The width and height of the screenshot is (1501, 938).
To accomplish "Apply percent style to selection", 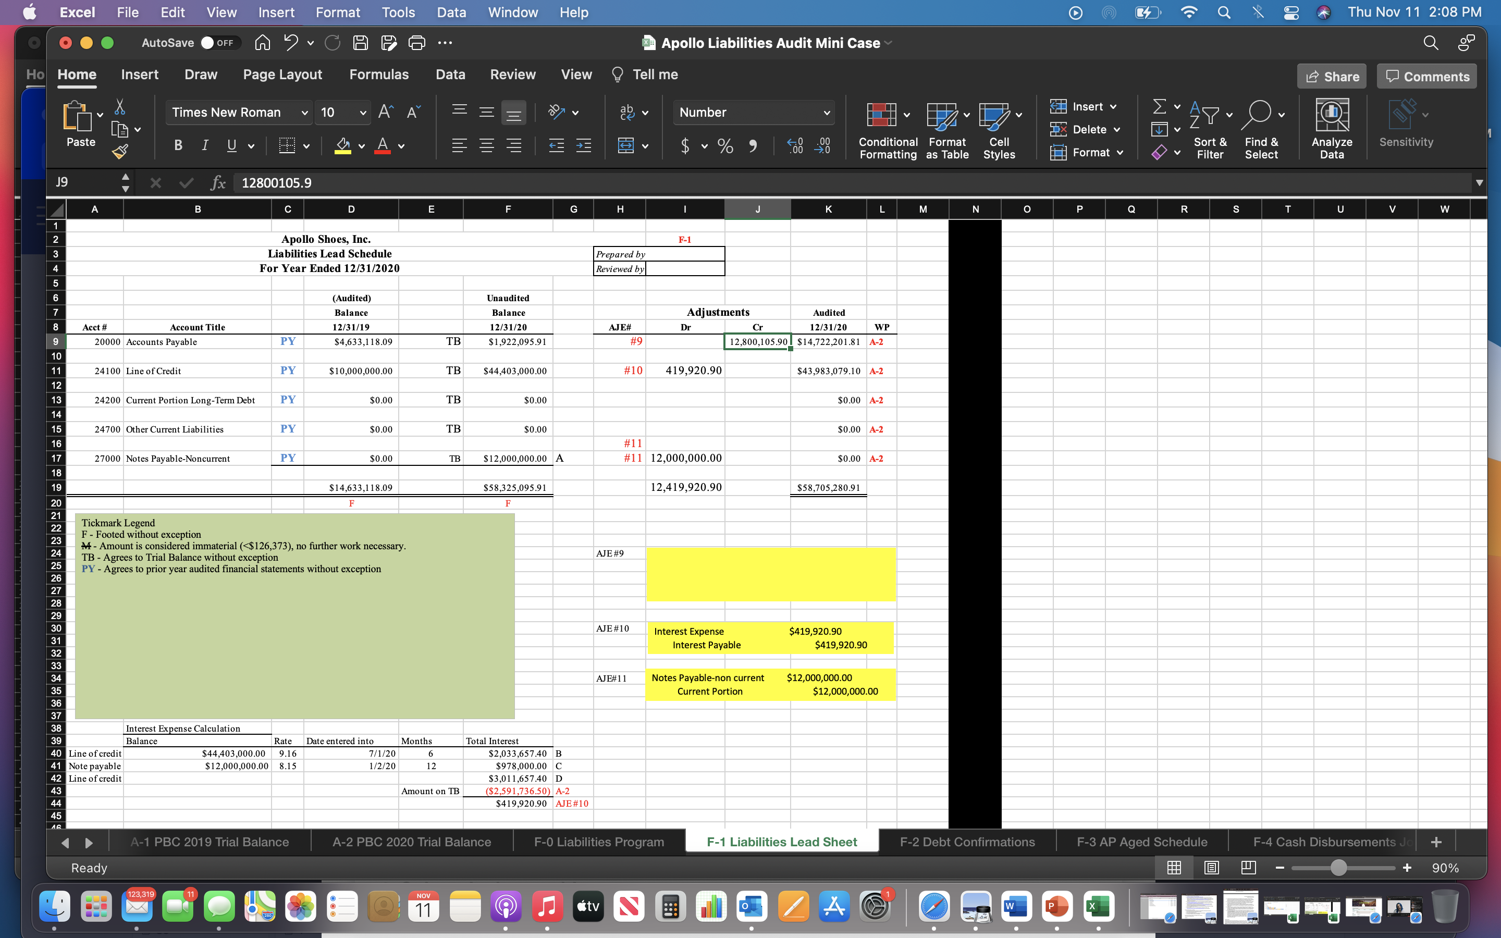I will 724,146.
